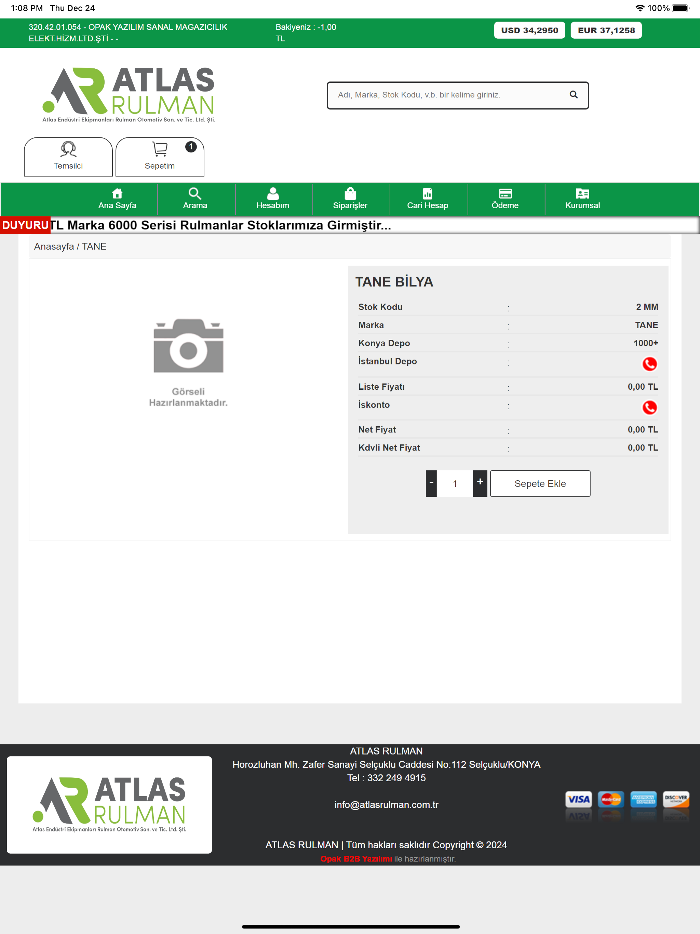Click the EUR 37,1258 exchange rate badge

coord(606,30)
